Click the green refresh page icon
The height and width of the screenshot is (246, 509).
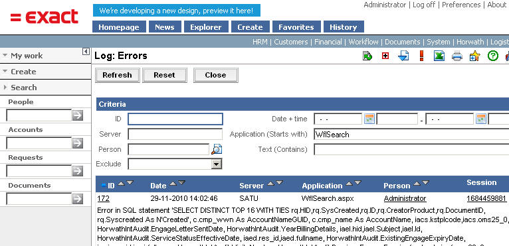click(x=367, y=56)
